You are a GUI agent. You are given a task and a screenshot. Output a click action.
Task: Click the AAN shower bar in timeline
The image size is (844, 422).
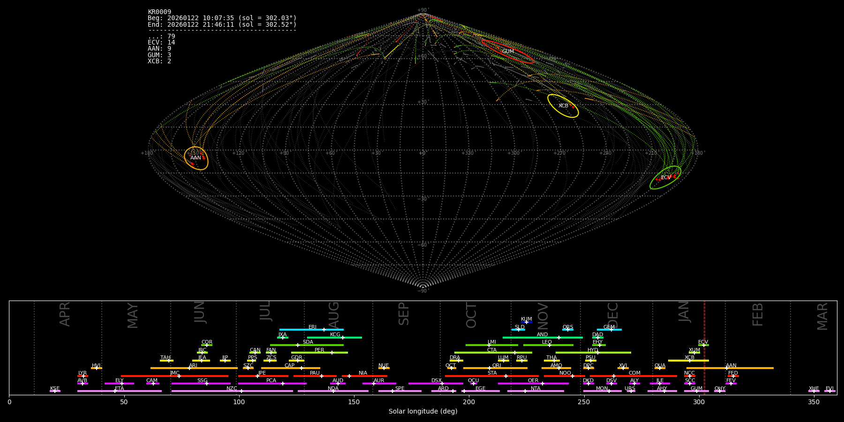pyautogui.click(x=730, y=368)
